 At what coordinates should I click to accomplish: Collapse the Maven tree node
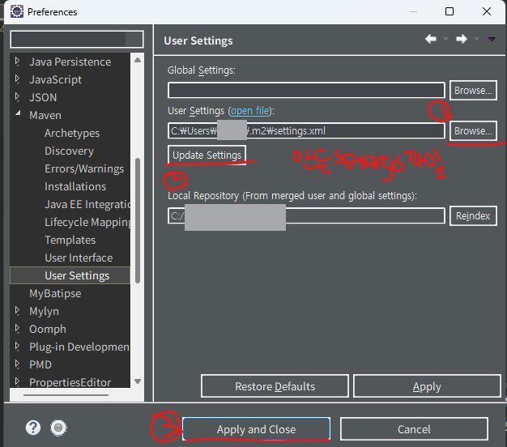click(x=18, y=113)
